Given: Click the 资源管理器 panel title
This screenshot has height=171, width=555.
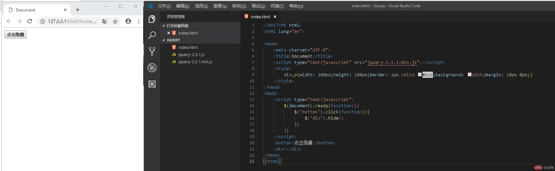Looking at the screenshot, I should pyautogui.click(x=176, y=17).
